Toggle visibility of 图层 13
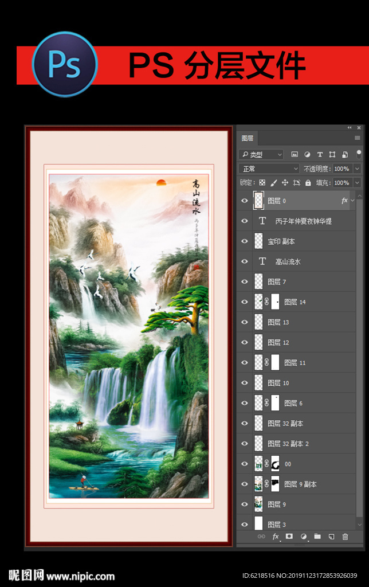The width and height of the screenshot is (369, 587). (245, 322)
